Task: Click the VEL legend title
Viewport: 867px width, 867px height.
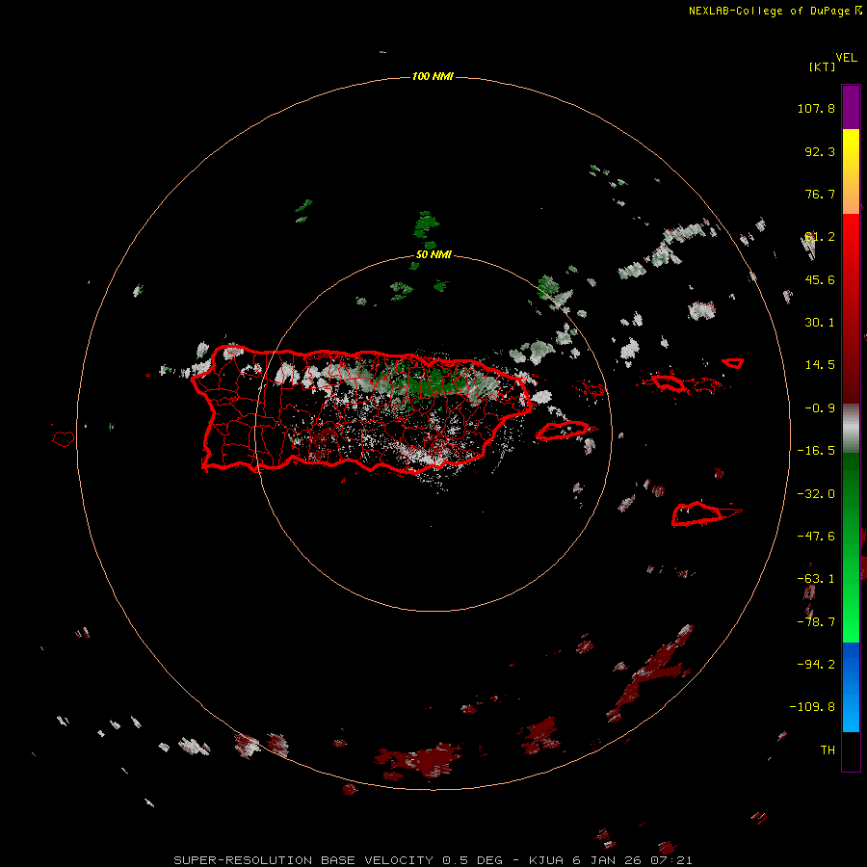Action: (847, 58)
